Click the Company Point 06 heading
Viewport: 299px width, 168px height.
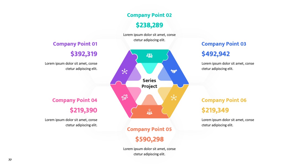click(224, 100)
